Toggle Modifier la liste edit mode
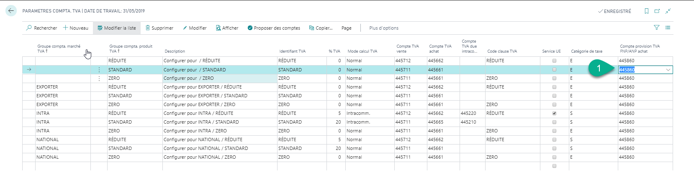The image size is (694, 175). (x=117, y=28)
